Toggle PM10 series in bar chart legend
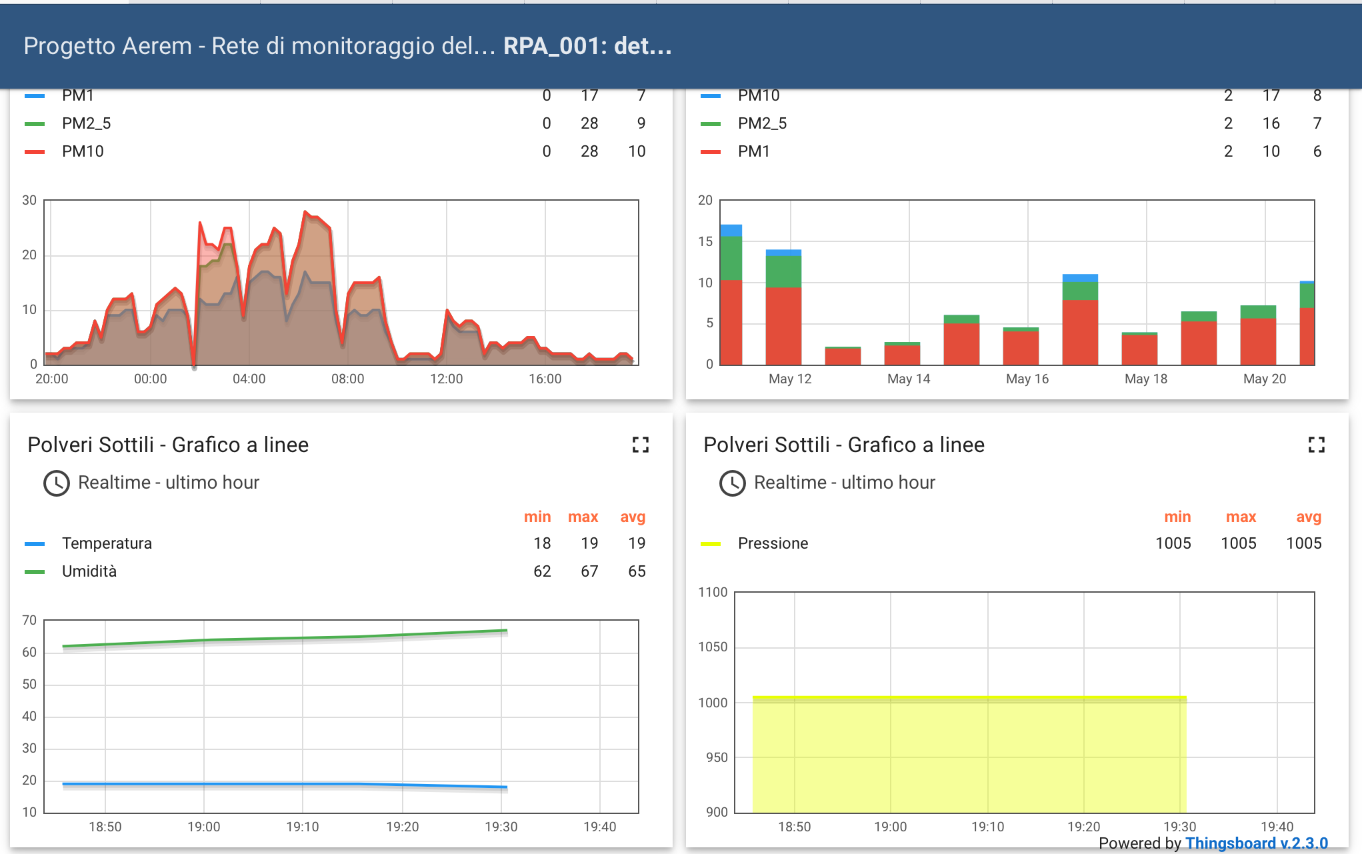 [x=759, y=95]
